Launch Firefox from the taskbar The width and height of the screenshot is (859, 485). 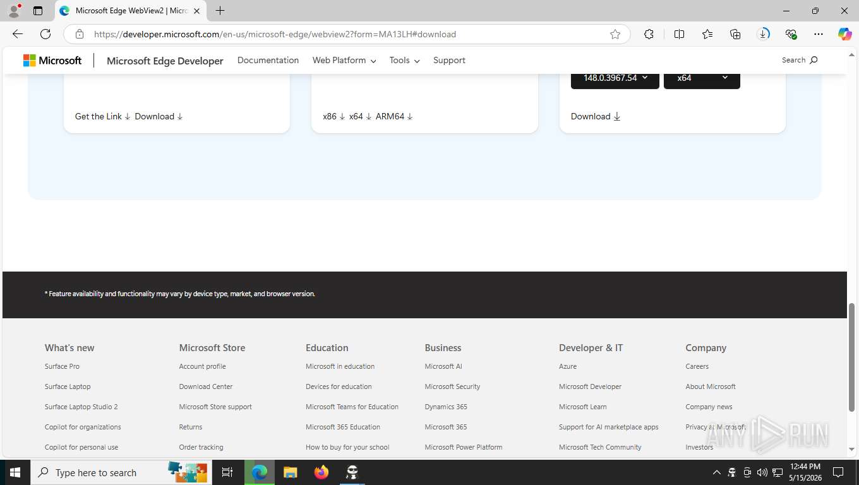coord(321,472)
